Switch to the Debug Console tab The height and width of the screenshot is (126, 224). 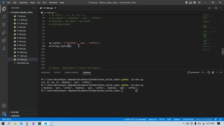coord(71,72)
